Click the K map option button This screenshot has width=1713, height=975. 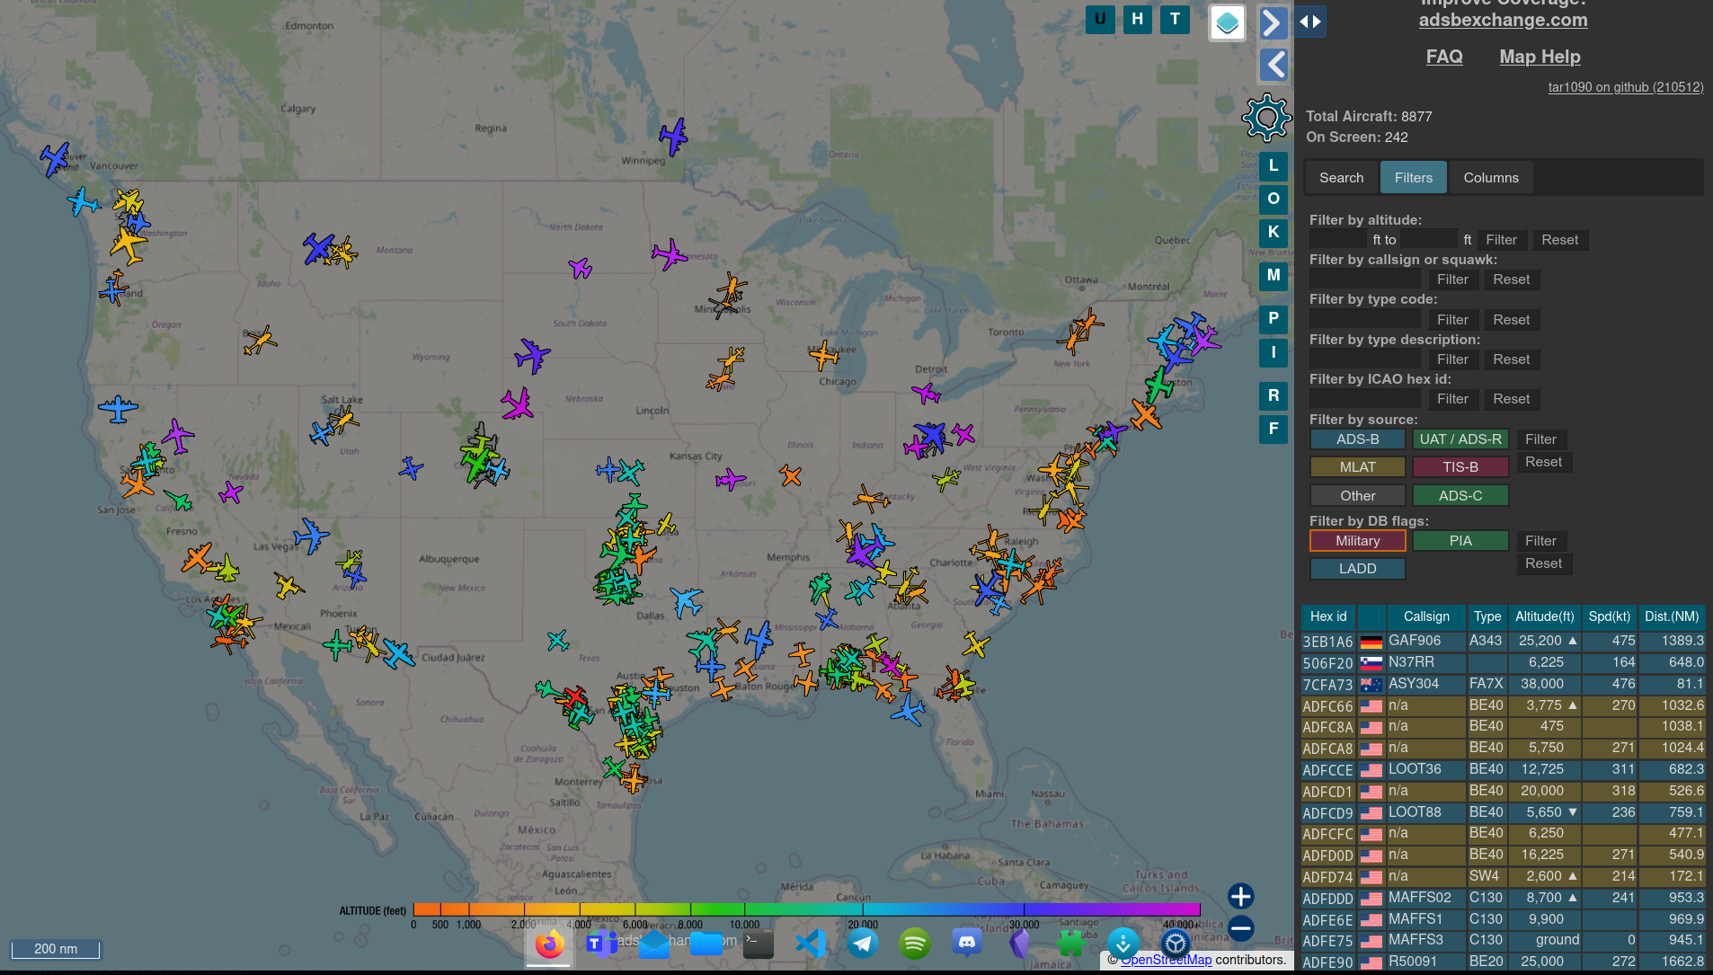pyautogui.click(x=1274, y=233)
